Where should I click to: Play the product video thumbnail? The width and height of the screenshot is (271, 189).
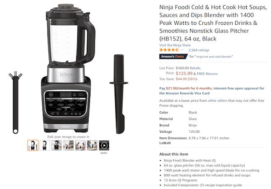(104, 145)
